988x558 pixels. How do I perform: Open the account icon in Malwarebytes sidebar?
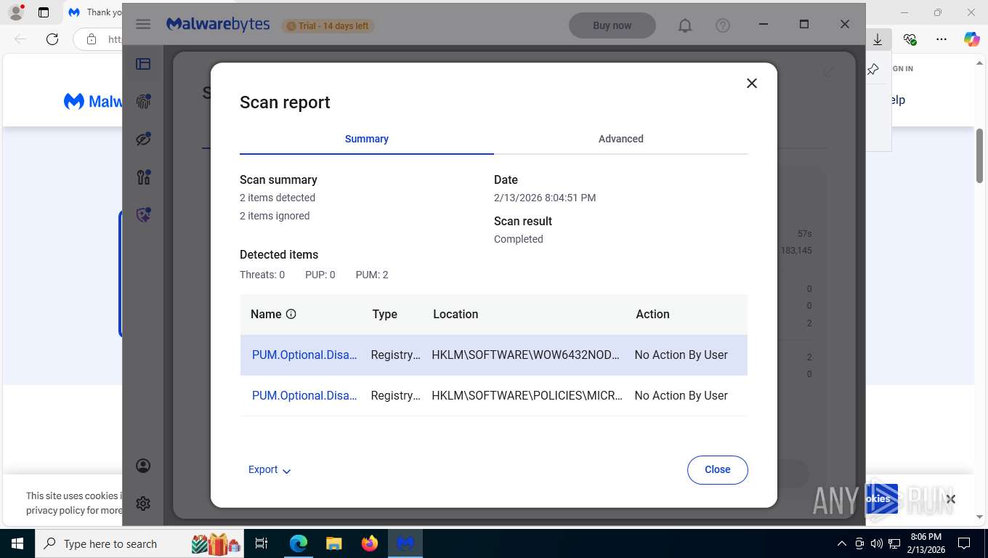pos(143,466)
